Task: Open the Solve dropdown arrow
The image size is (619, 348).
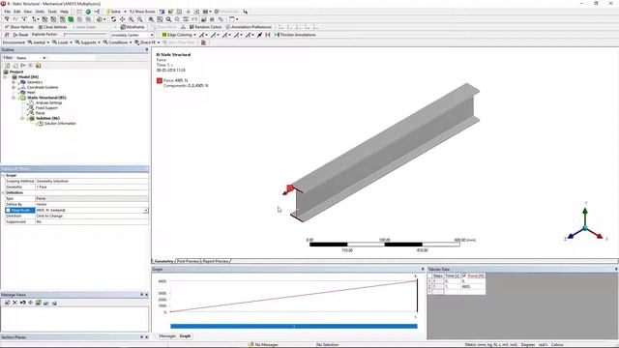Action: [x=125, y=12]
